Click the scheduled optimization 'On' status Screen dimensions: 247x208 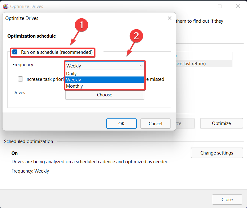coord(15,153)
